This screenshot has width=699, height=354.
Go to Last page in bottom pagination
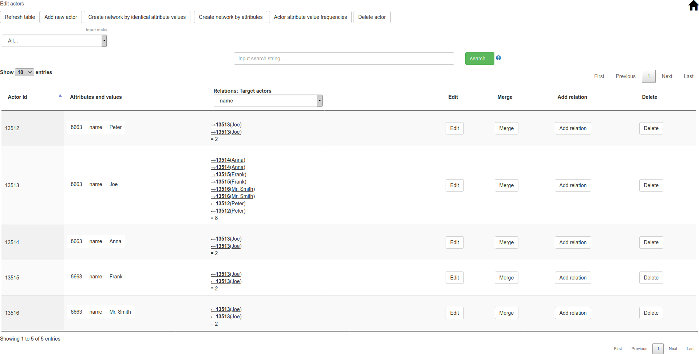(x=691, y=349)
